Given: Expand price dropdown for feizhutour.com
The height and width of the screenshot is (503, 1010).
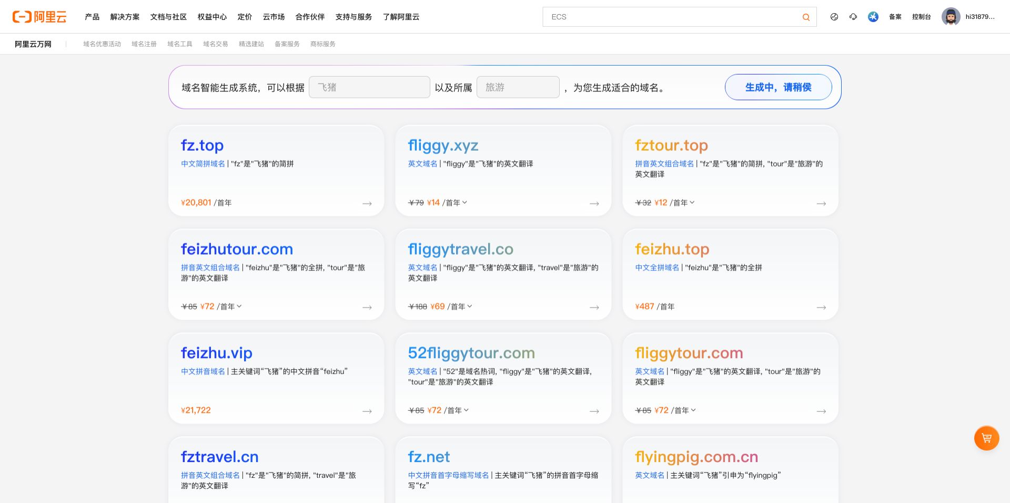Looking at the screenshot, I should (239, 307).
